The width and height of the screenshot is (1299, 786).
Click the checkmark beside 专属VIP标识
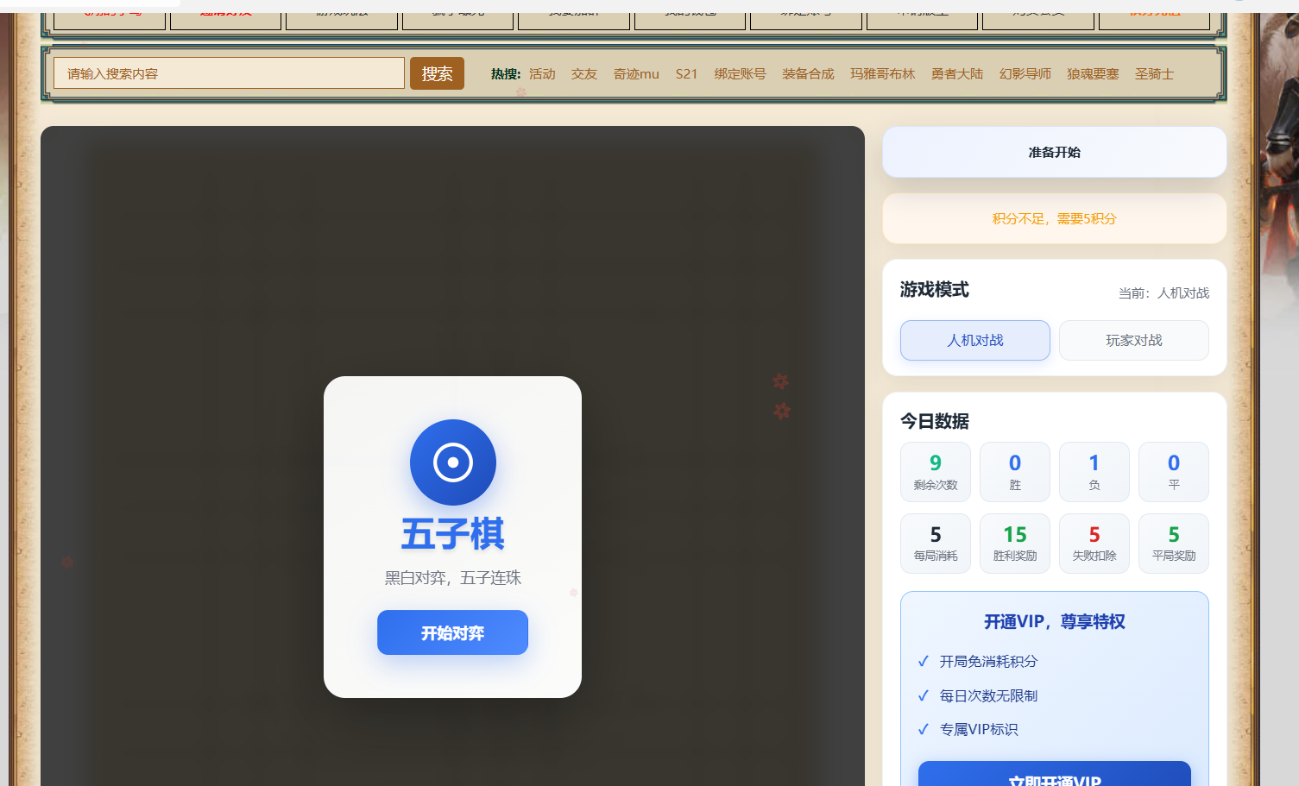(924, 729)
